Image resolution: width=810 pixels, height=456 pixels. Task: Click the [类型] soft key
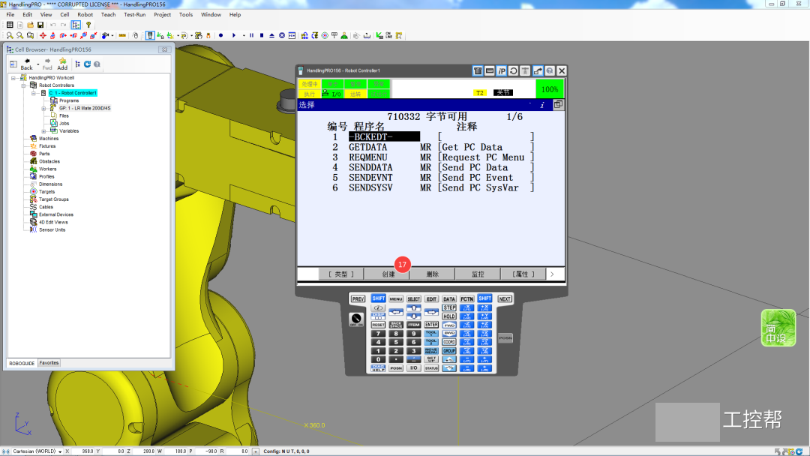pyautogui.click(x=341, y=274)
